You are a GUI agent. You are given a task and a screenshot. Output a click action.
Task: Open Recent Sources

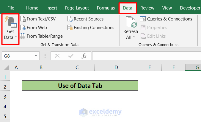(85, 19)
